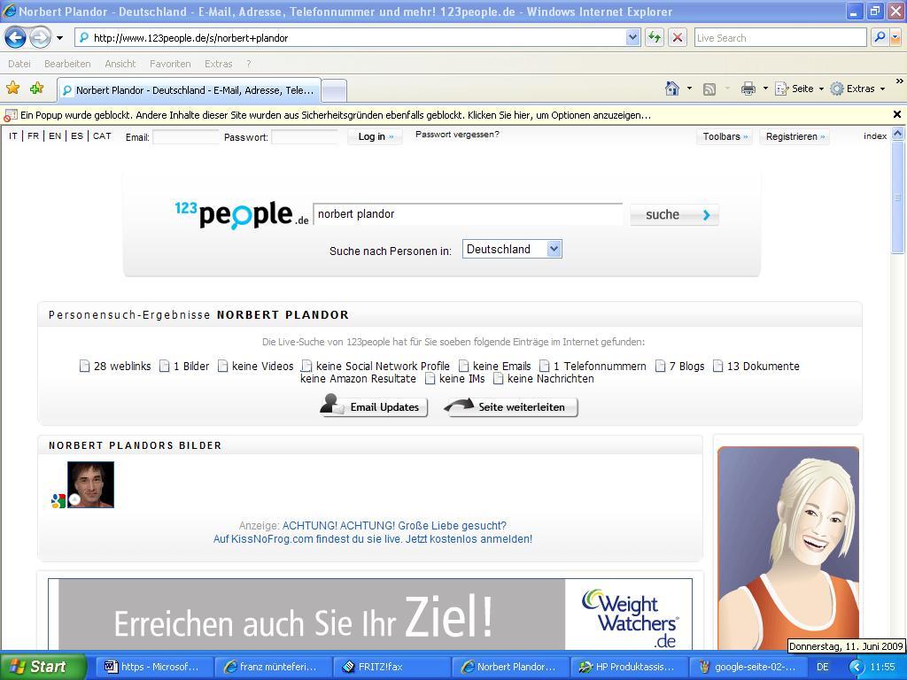Click the popup blocked information bar
The height and width of the screenshot is (680, 907).
coord(446,115)
